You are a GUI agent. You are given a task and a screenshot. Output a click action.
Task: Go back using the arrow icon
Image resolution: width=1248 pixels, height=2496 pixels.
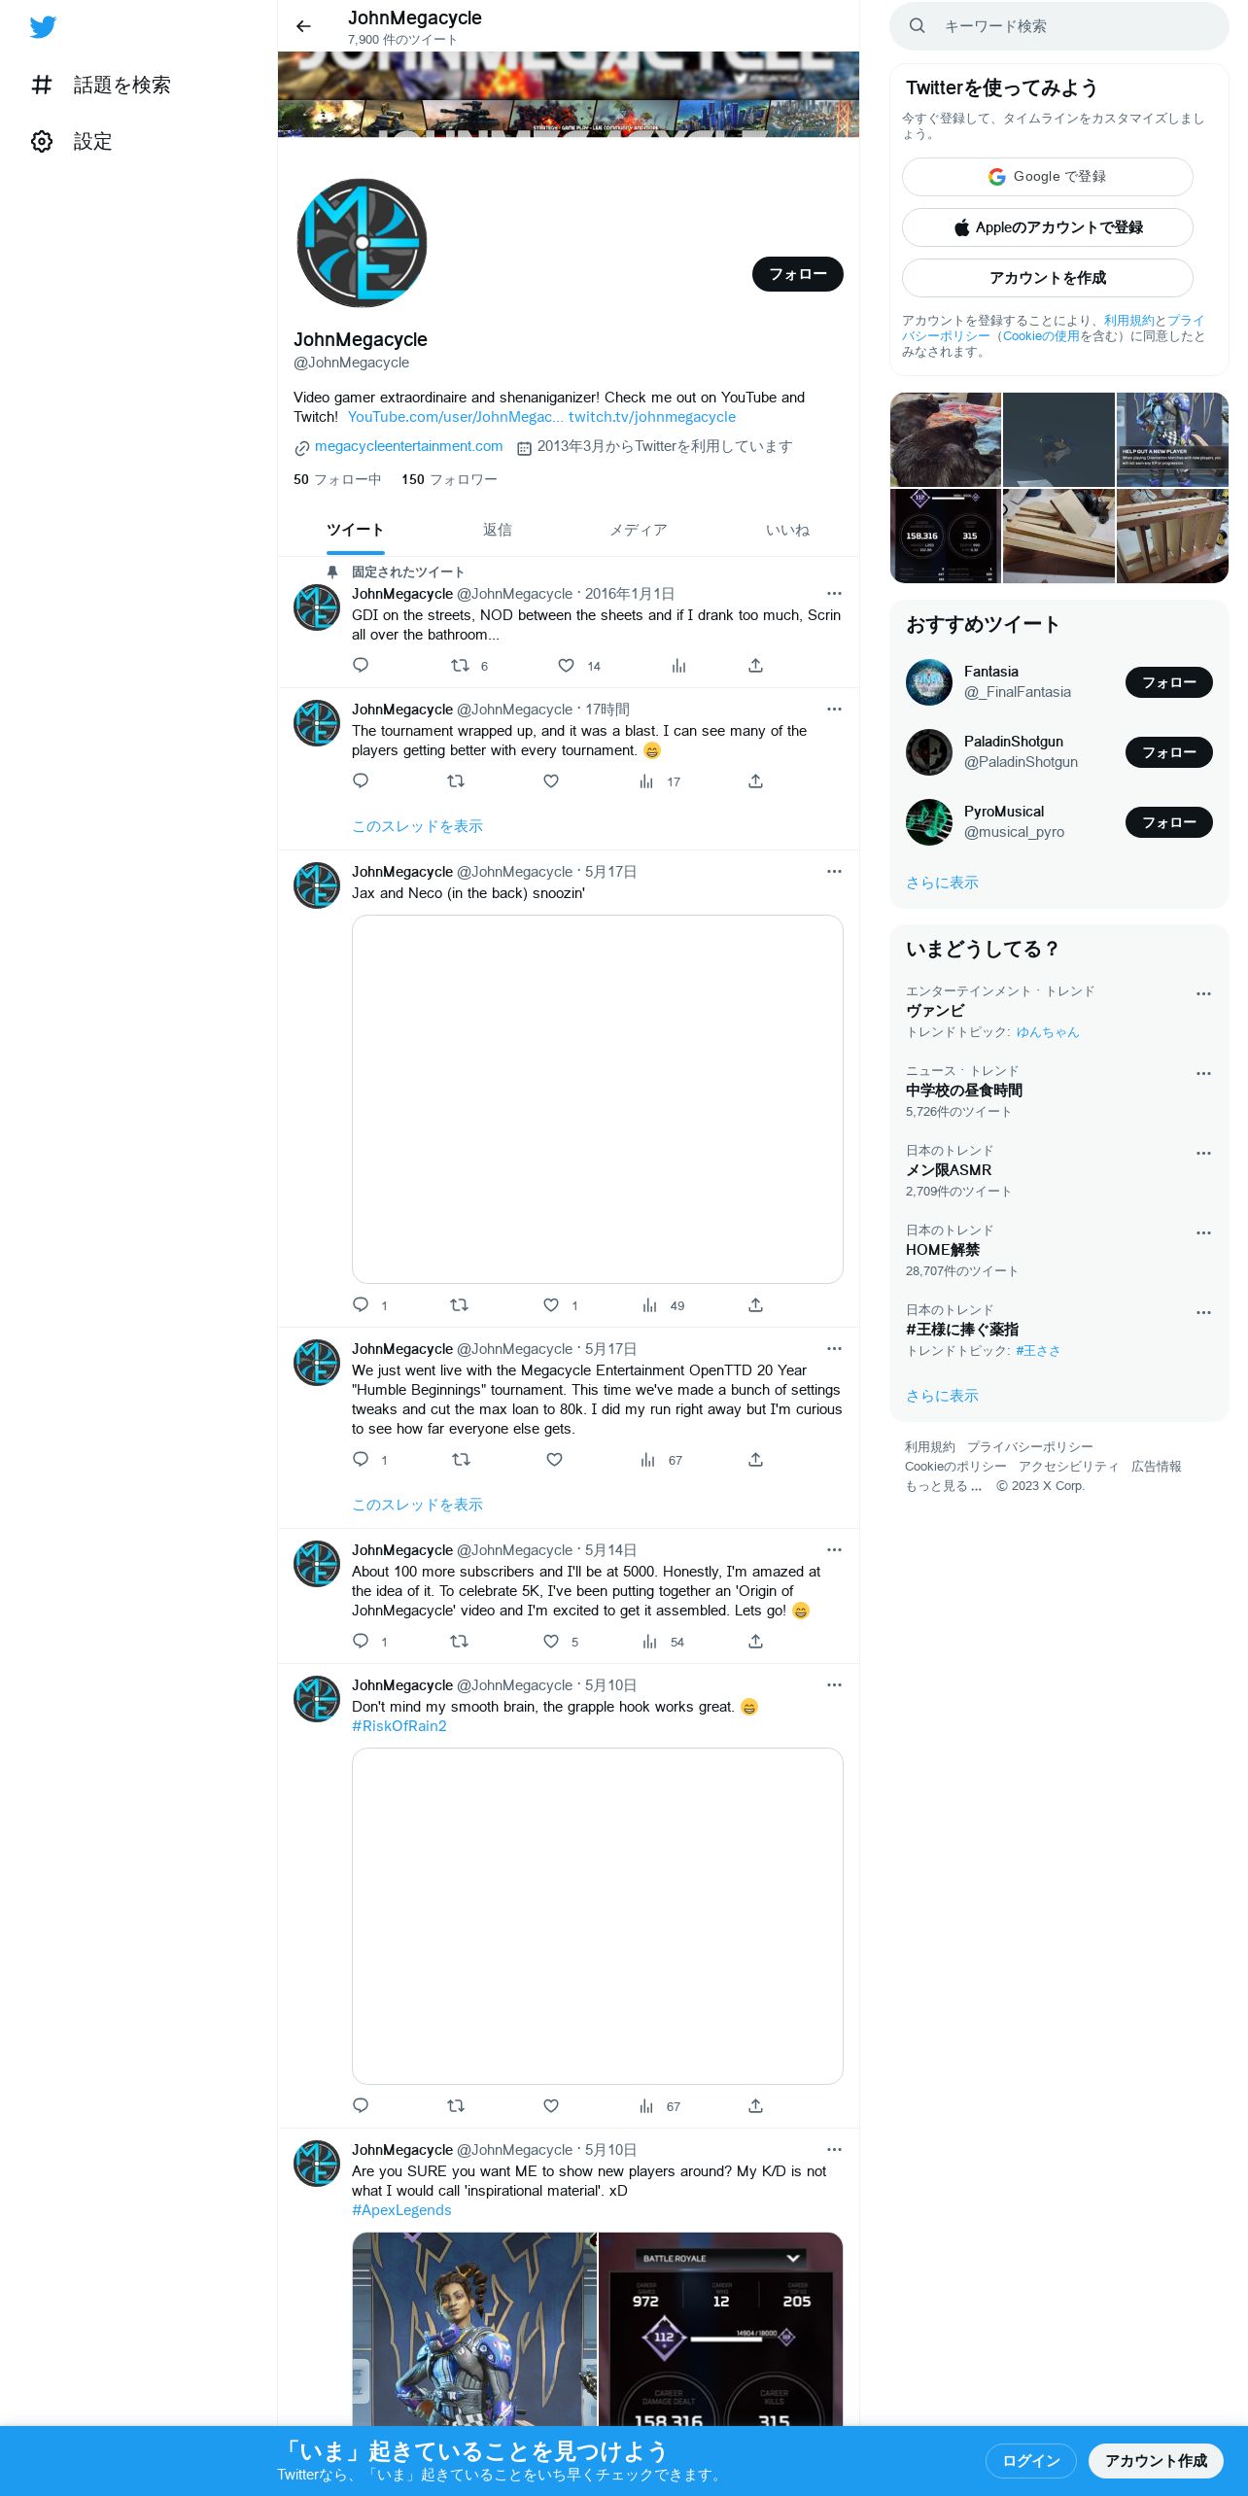303,26
